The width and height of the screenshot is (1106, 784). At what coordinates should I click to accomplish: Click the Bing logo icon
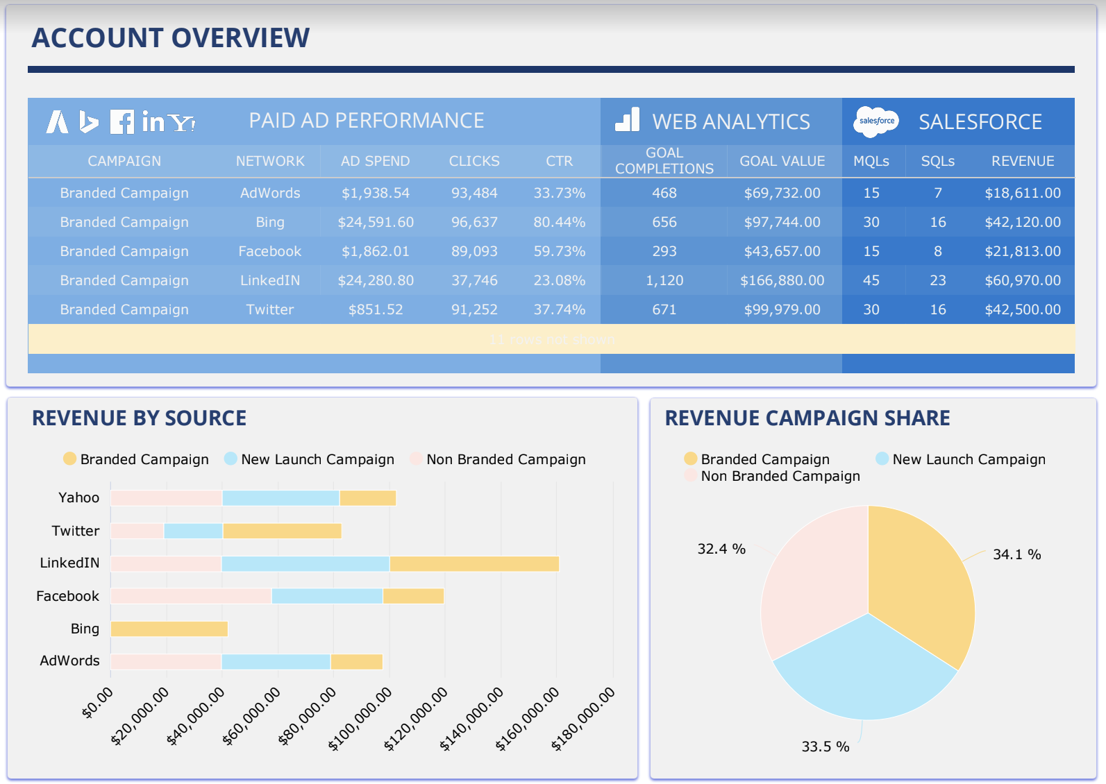[88, 121]
